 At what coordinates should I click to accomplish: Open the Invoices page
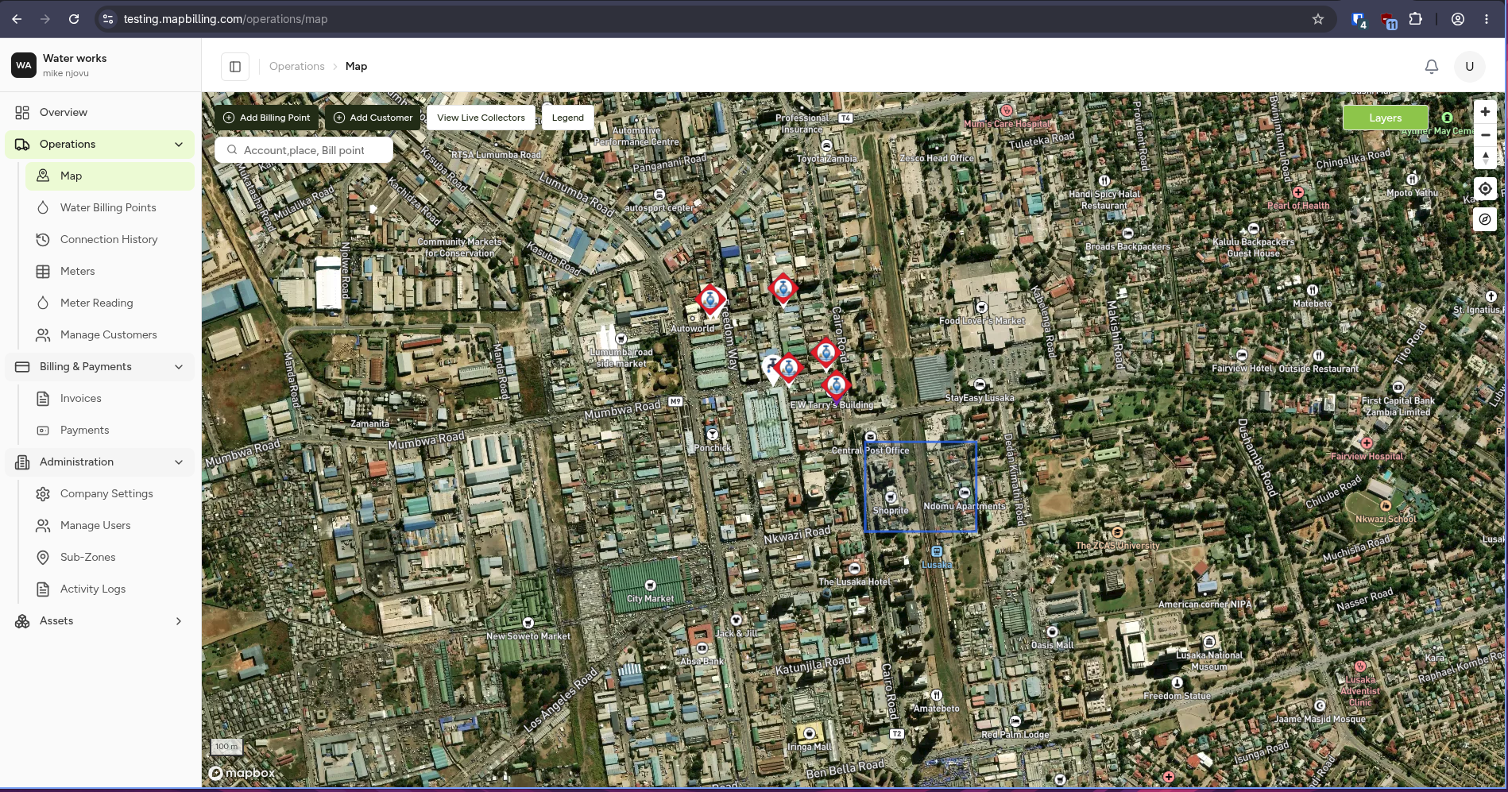click(x=110, y=399)
